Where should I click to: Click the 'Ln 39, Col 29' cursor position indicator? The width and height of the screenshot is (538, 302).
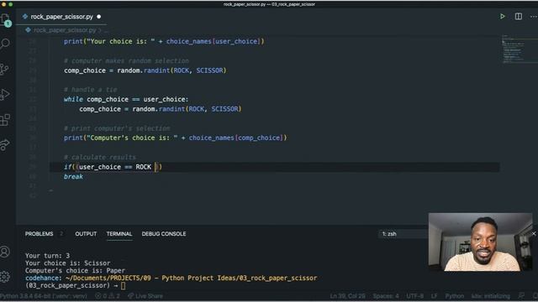tap(347, 296)
